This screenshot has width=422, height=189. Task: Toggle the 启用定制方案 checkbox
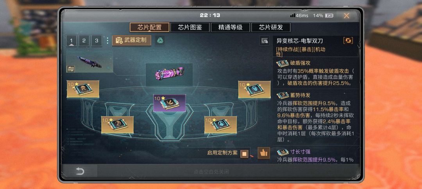pos(244,154)
